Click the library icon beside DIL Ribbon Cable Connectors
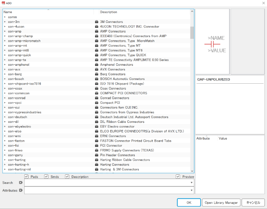267x209 pixels. point(96,122)
